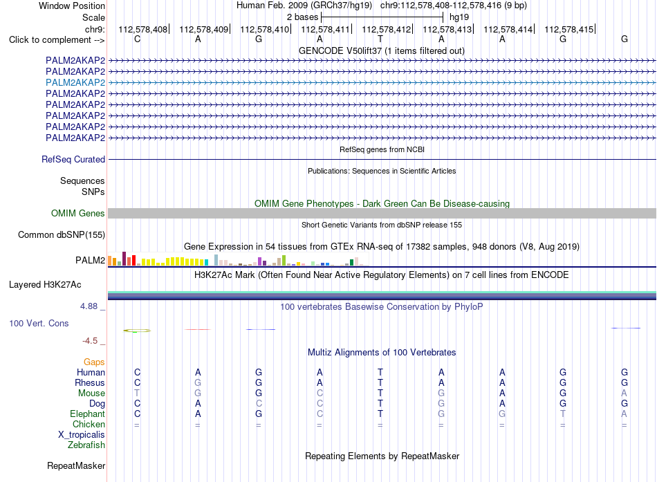
Task: Click 'Short Genetic Variants from dbSNP' title
Action: [x=382, y=225]
